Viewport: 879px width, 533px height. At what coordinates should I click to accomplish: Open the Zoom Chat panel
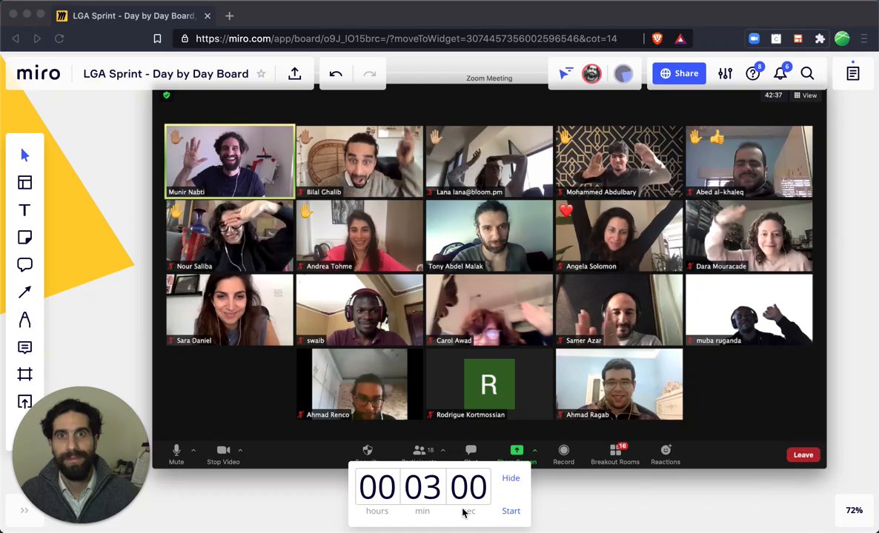click(x=471, y=452)
